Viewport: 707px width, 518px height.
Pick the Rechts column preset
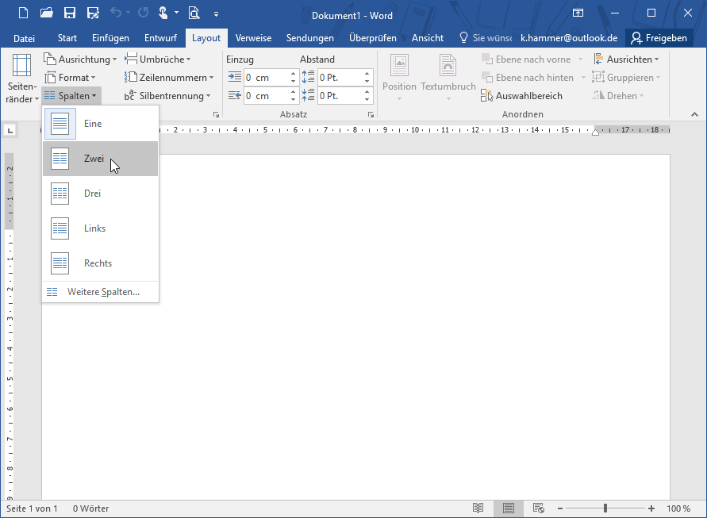point(100,263)
